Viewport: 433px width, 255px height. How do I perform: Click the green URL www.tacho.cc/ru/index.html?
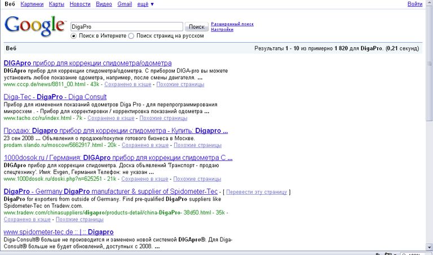coord(38,118)
